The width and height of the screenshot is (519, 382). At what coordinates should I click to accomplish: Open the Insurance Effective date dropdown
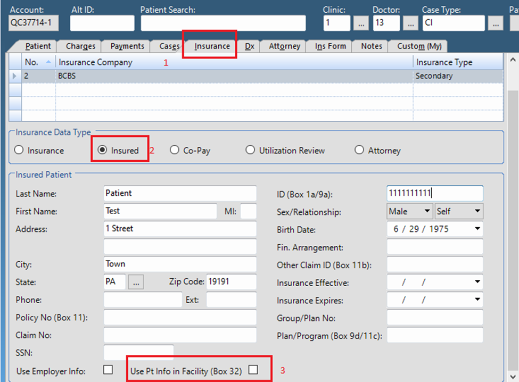pyautogui.click(x=477, y=282)
